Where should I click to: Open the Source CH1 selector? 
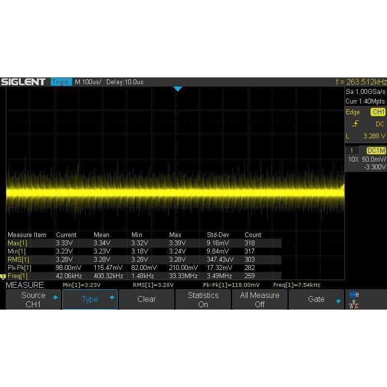tap(33, 299)
